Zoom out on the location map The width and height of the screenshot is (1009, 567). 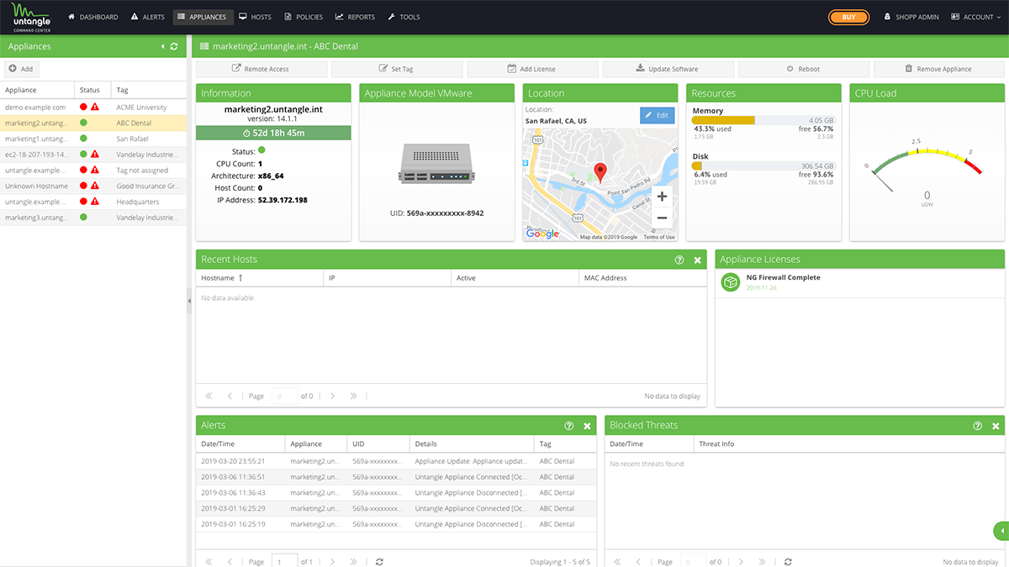pyautogui.click(x=662, y=218)
